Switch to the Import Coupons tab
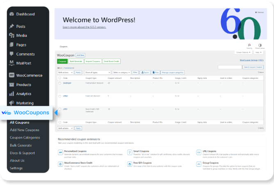Viewport: 274px width, 186px height. coord(93,61)
